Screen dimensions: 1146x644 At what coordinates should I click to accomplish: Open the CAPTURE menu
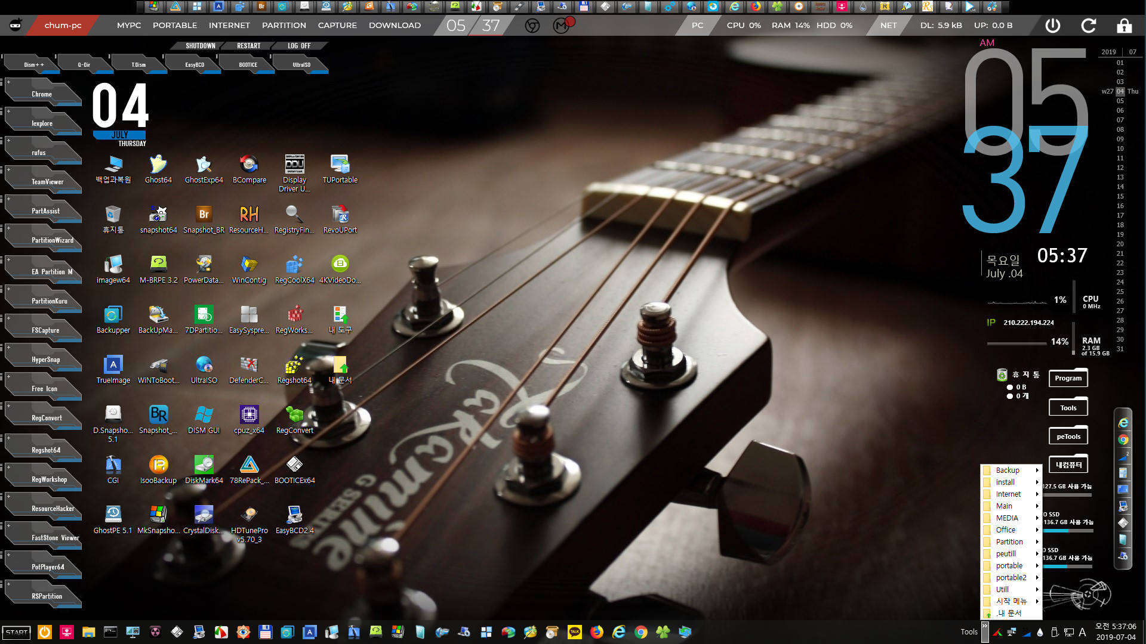coord(337,26)
